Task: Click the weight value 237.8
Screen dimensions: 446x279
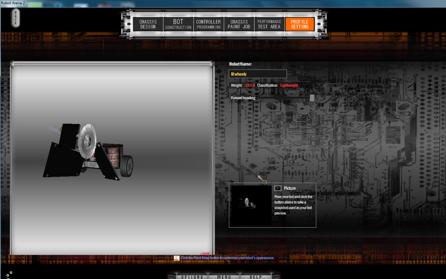Action: [x=250, y=85]
